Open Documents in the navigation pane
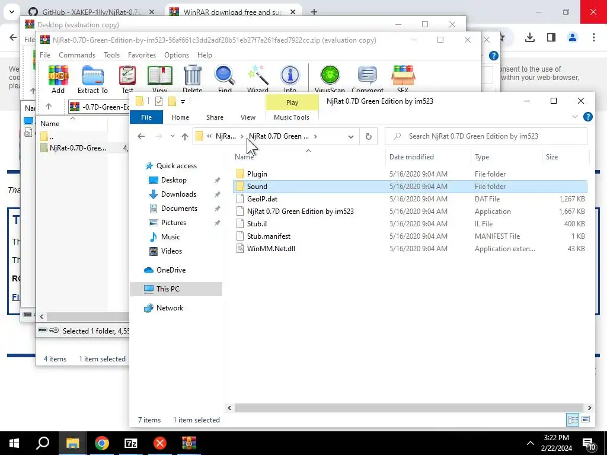Image resolution: width=607 pixels, height=455 pixels. click(x=179, y=208)
